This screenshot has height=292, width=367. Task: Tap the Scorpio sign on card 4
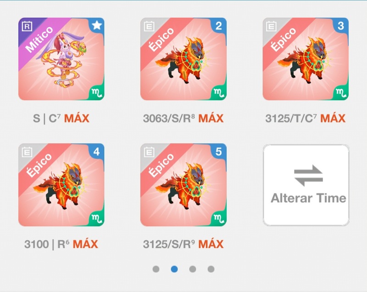(97, 219)
